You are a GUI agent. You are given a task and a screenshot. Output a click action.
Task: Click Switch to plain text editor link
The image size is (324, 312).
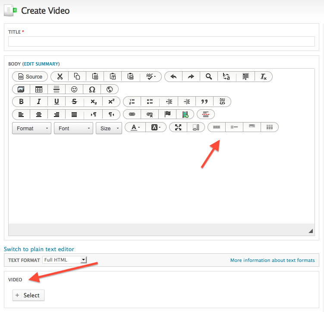[x=39, y=249]
